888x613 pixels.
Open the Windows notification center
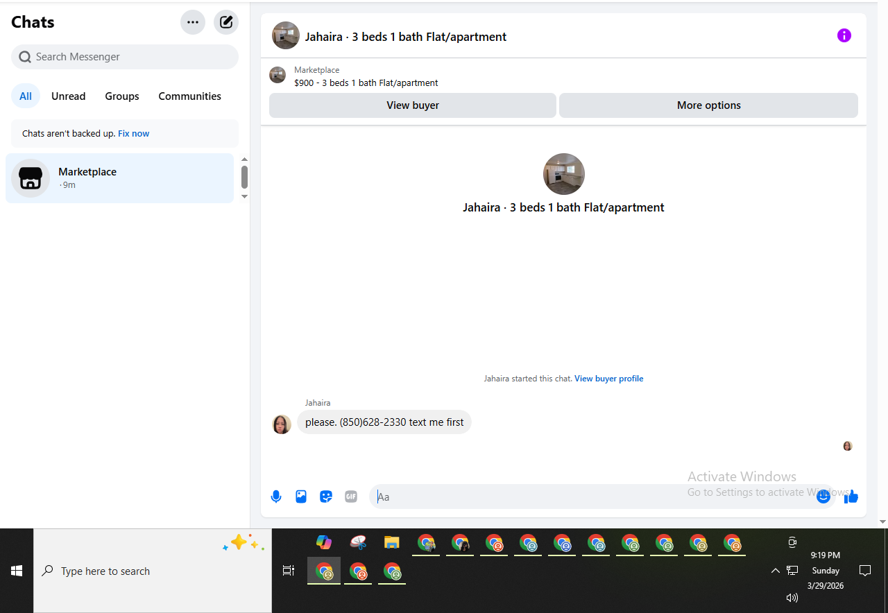[x=865, y=571]
